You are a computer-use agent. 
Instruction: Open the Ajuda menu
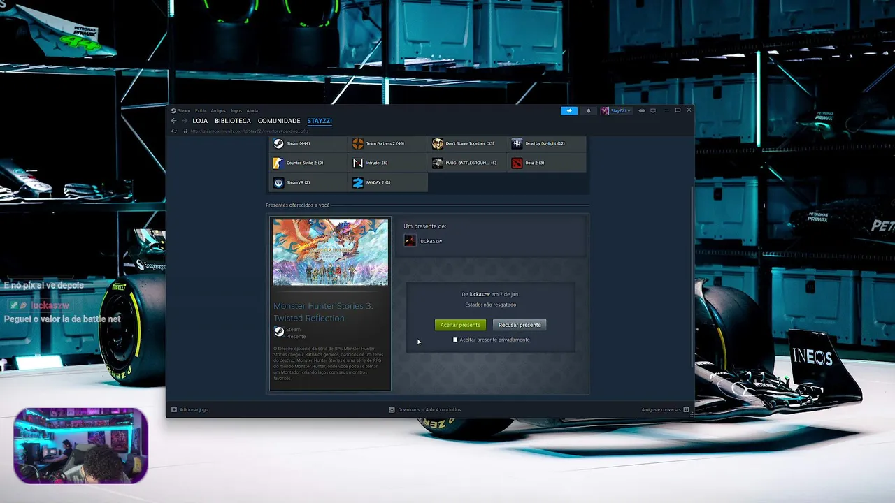tap(252, 110)
